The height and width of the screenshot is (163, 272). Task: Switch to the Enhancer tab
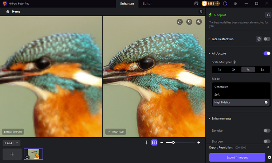(x=127, y=4)
